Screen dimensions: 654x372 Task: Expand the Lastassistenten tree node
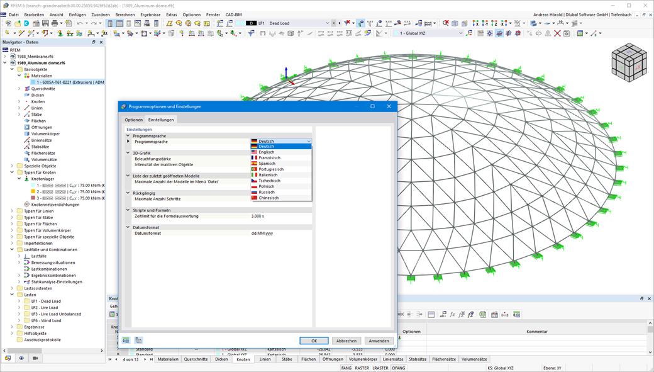(x=12, y=288)
